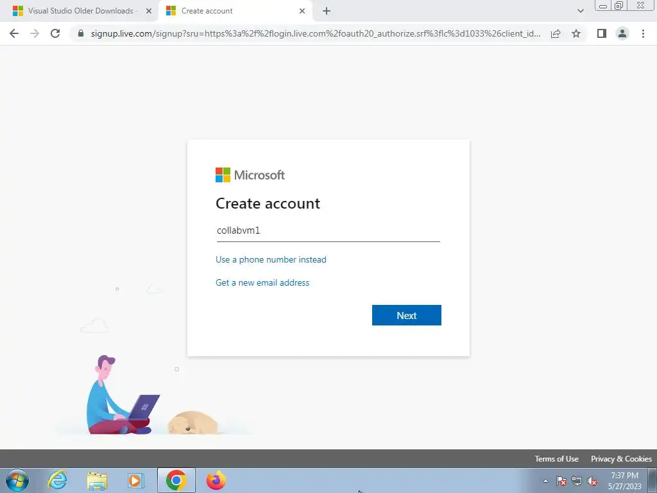Open the network tray icon
Screen dimensions: 657x493
(x=577, y=481)
